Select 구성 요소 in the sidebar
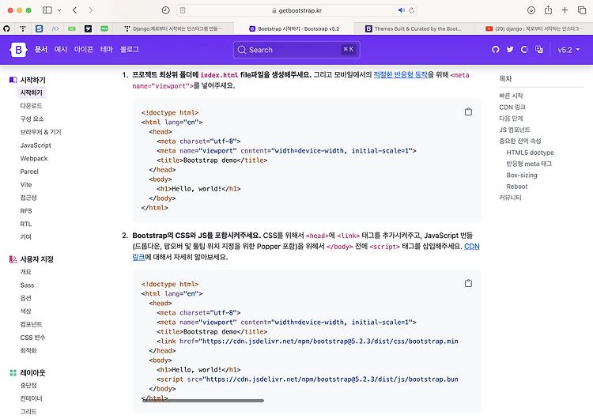The image size is (593, 419). (32, 119)
